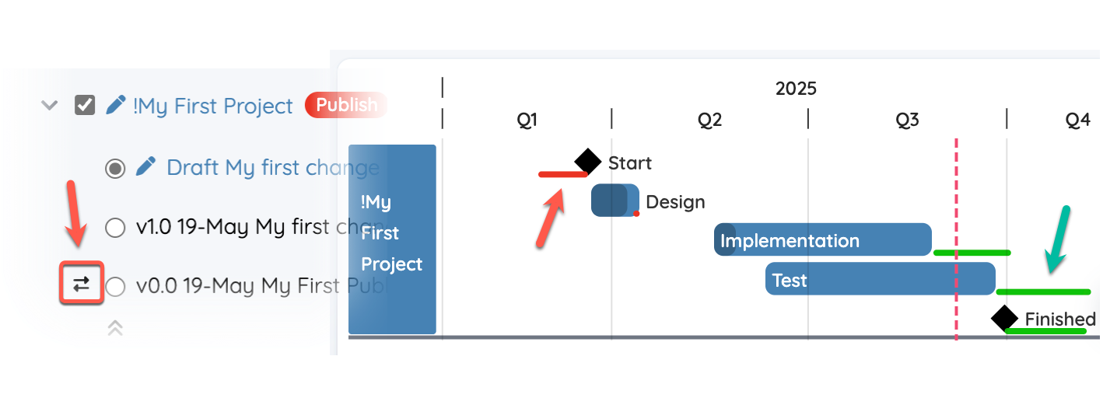The width and height of the screenshot is (1103, 405).
Task: Click the red dashed today marker line
Action: point(956,239)
